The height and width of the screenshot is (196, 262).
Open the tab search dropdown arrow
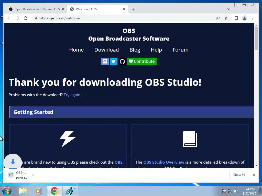click(x=229, y=9)
